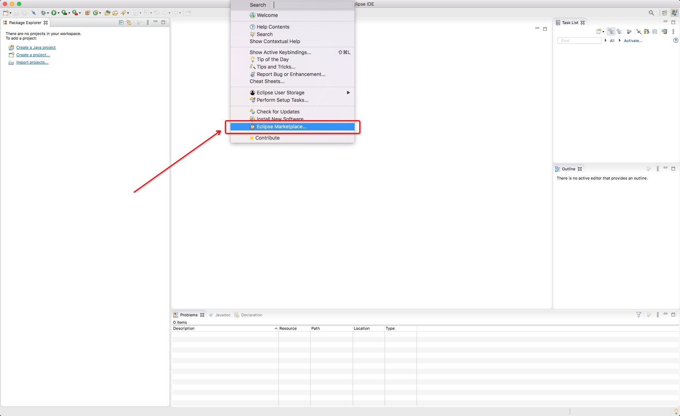Image resolution: width=680 pixels, height=416 pixels.
Task: Click the New wizard icon in main toolbar
Action: pos(6,13)
